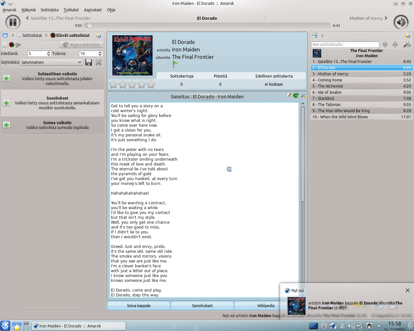Screen dimensions: 414x331
Task: Reload the lyrics with green refresh icon
Action: 296,95
